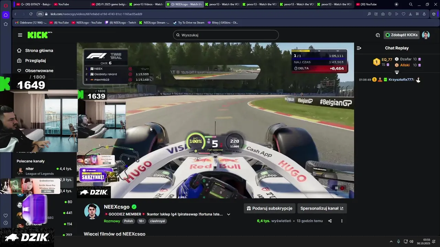This screenshot has width=440, height=247.
Task: Click the KICK logo
Action: [39, 35]
